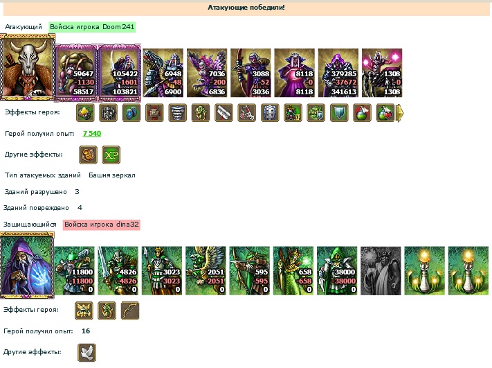Select the stone pillar hero effect icon

pyautogui.click(x=178, y=113)
